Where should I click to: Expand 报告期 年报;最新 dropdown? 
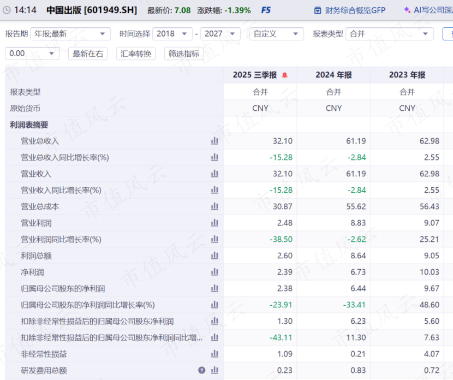70,34
